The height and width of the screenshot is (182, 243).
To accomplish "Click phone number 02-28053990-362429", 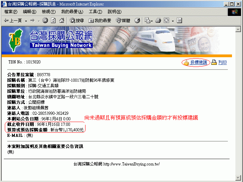I will (x=51, y=113).
